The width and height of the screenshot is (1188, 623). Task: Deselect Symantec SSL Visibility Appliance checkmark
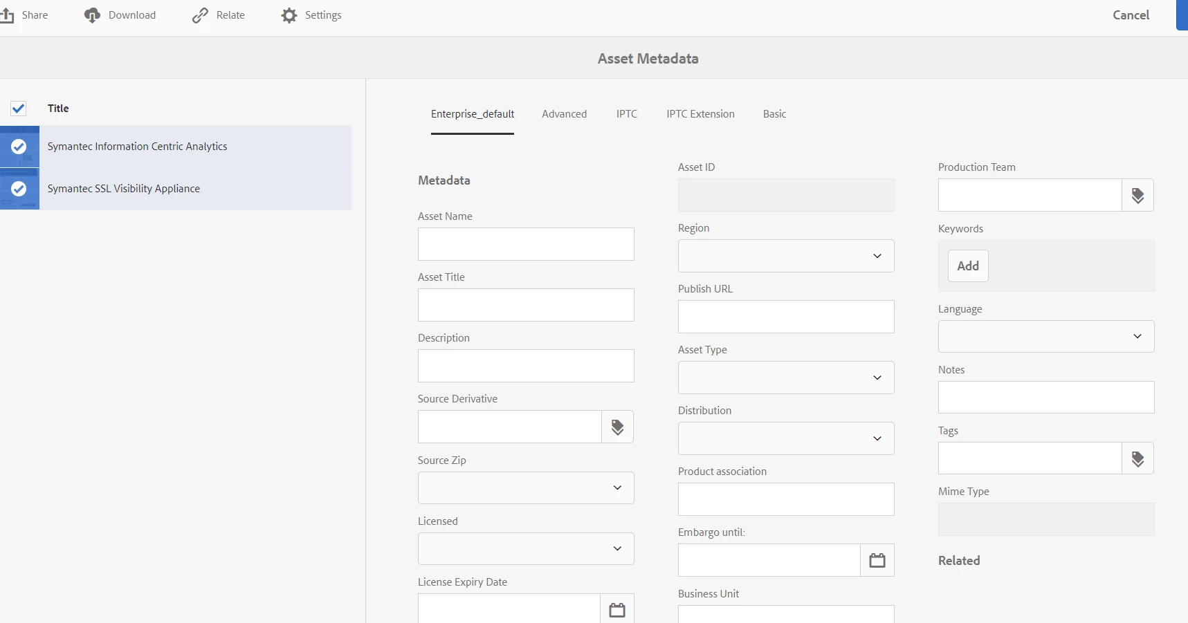coord(19,189)
